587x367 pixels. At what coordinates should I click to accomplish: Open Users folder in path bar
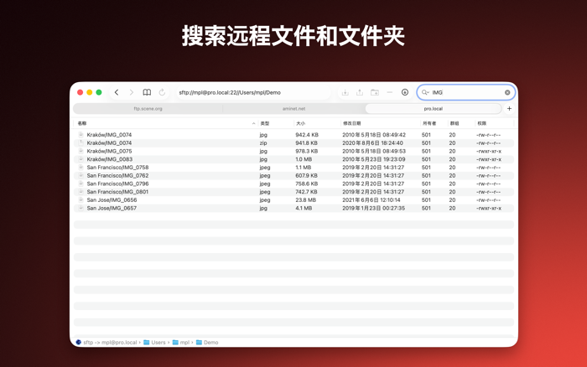pyautogui.click(x=154, y=343)
